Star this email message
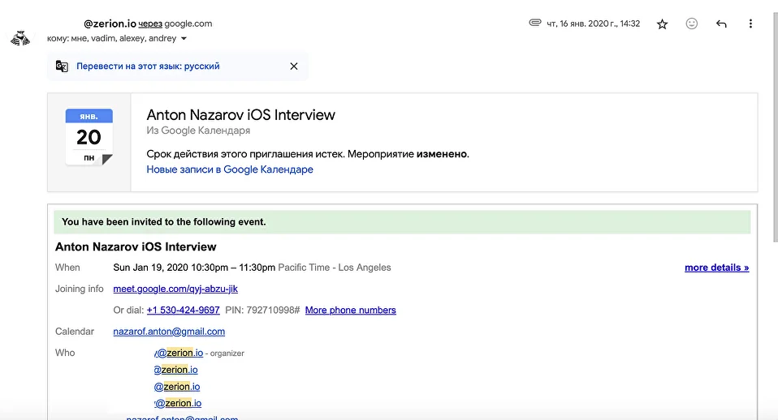The width and height of the screenshot is (778, 420). pyautogui.click(x=662, y=24)
